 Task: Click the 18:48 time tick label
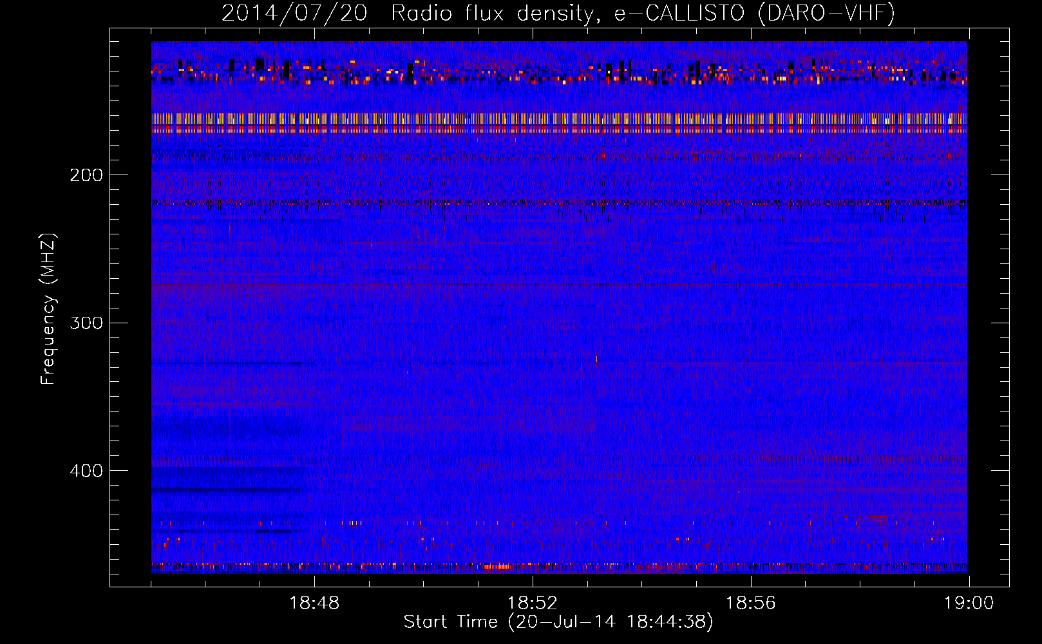click(x=314, y=603)
